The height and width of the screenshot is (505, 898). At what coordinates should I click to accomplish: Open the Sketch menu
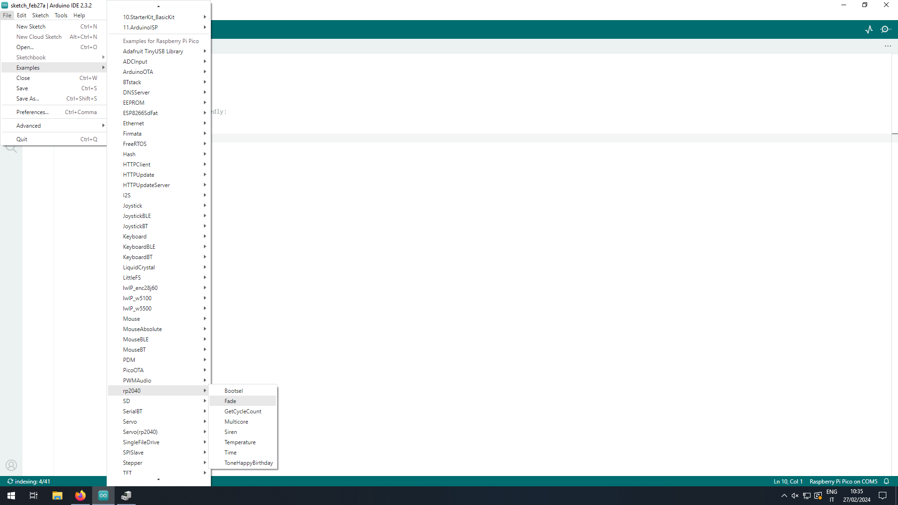pyautogui.click(x=40, y=15)
